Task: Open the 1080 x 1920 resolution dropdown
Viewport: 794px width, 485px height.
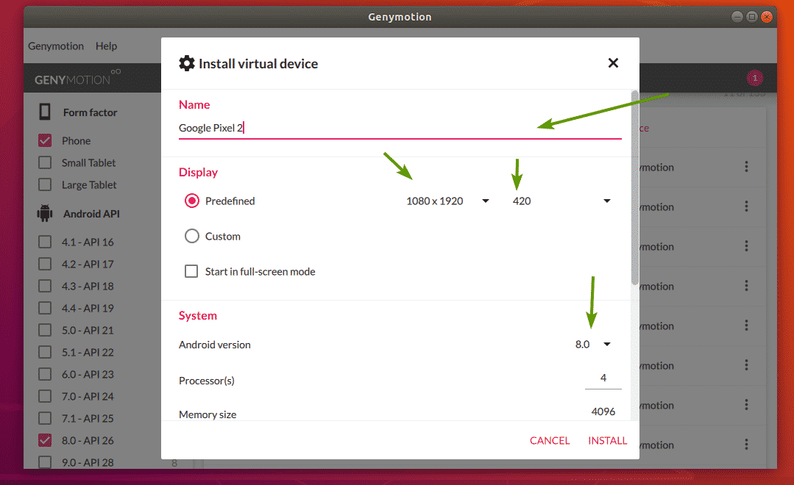Action: [x=447, y=201]
